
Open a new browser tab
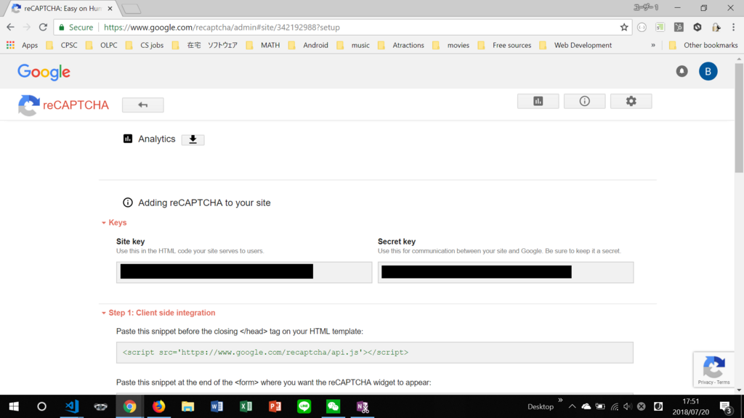coord(131,9)
